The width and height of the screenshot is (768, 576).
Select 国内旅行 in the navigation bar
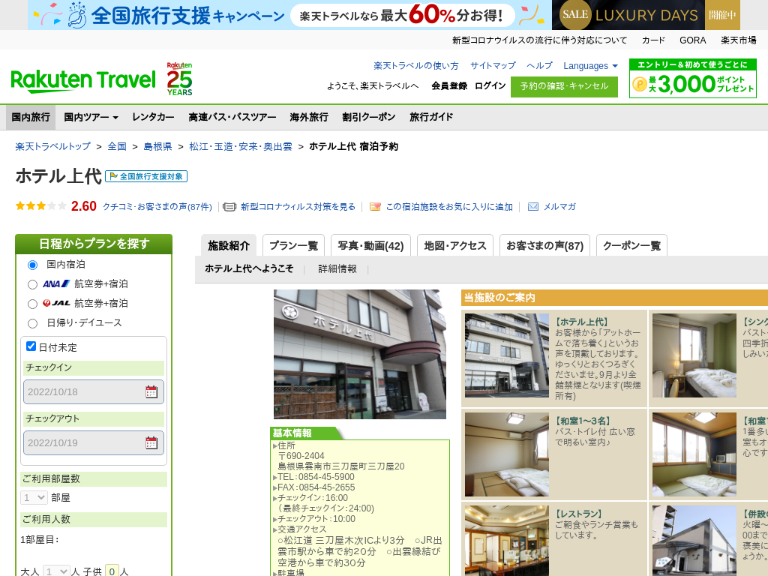(x=31, y=117)
